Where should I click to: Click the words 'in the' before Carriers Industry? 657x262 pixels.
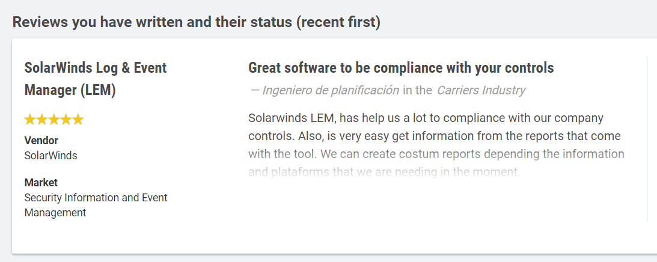click(x=417, y=91)
